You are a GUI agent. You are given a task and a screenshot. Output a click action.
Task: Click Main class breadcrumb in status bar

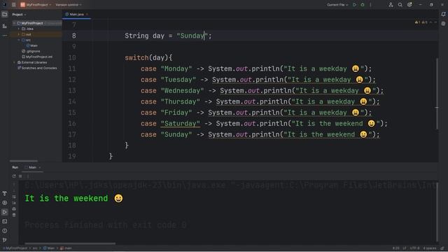[x=49, y=248]
